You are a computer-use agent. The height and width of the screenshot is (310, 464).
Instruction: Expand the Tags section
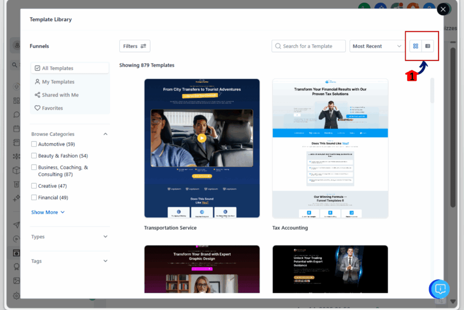(x=105, y=261)
